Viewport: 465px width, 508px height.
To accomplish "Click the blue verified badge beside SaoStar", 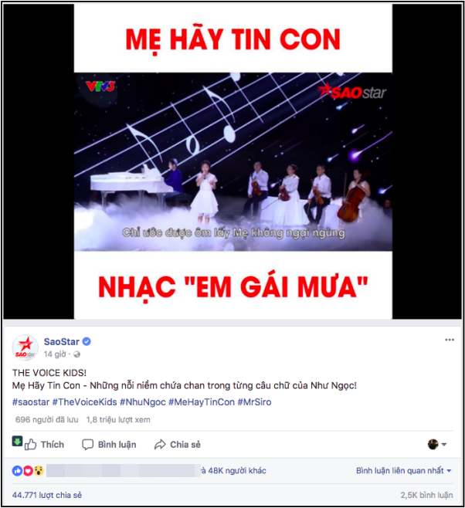I will 87,341.
